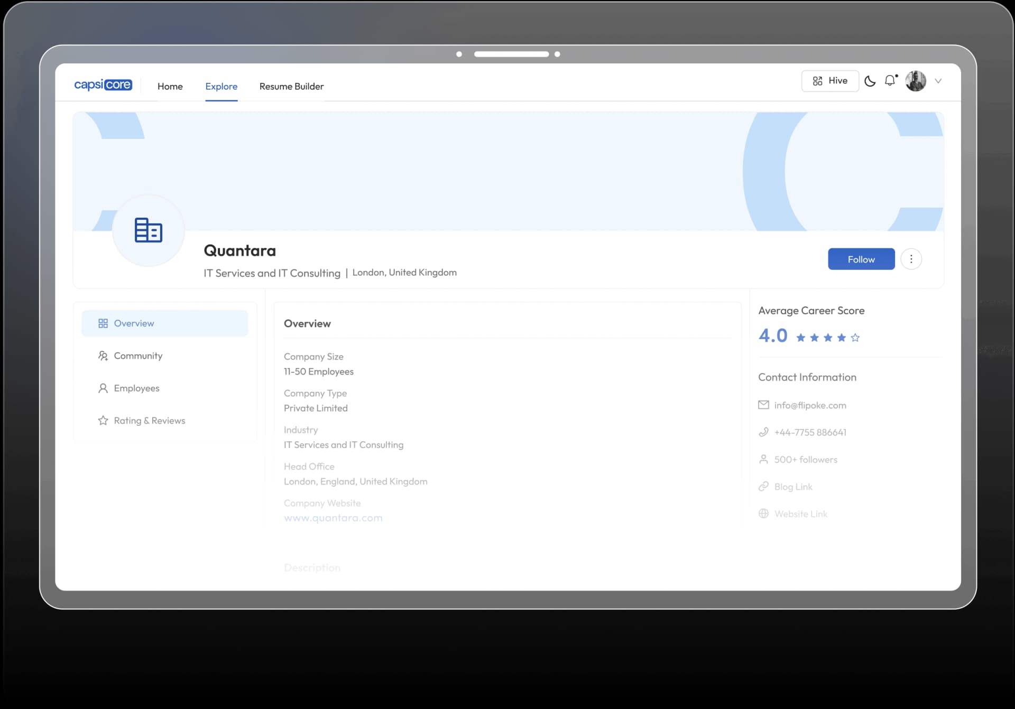Click the Quantara company building logo
This screenshot has height=709, width=1015.
(148, 230)
